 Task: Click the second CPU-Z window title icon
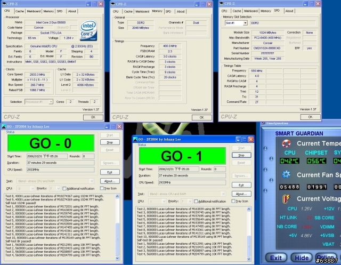click(x=112, y=4)
